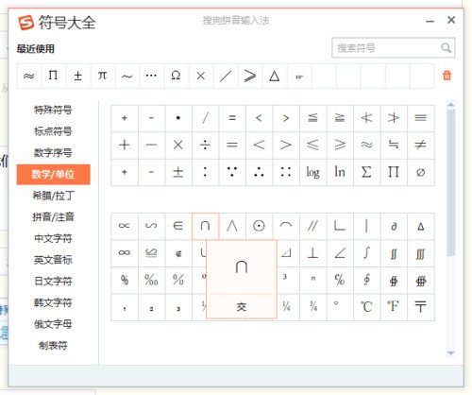Viewport: 472px width, 395px height.
Task: Switch to the 希腊/拉丁 category
Action: (53, 196)
